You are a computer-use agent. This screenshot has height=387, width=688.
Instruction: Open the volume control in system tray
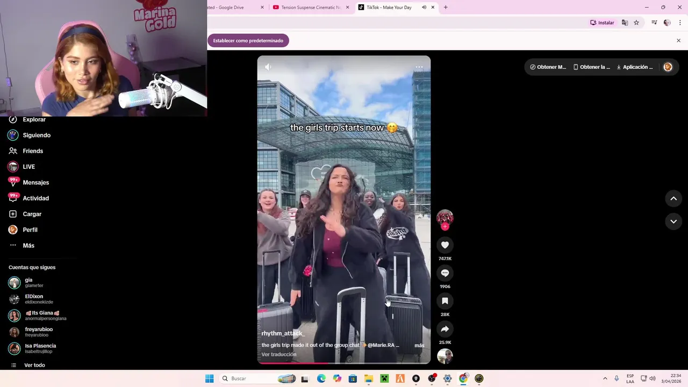(x=653, y=378)
